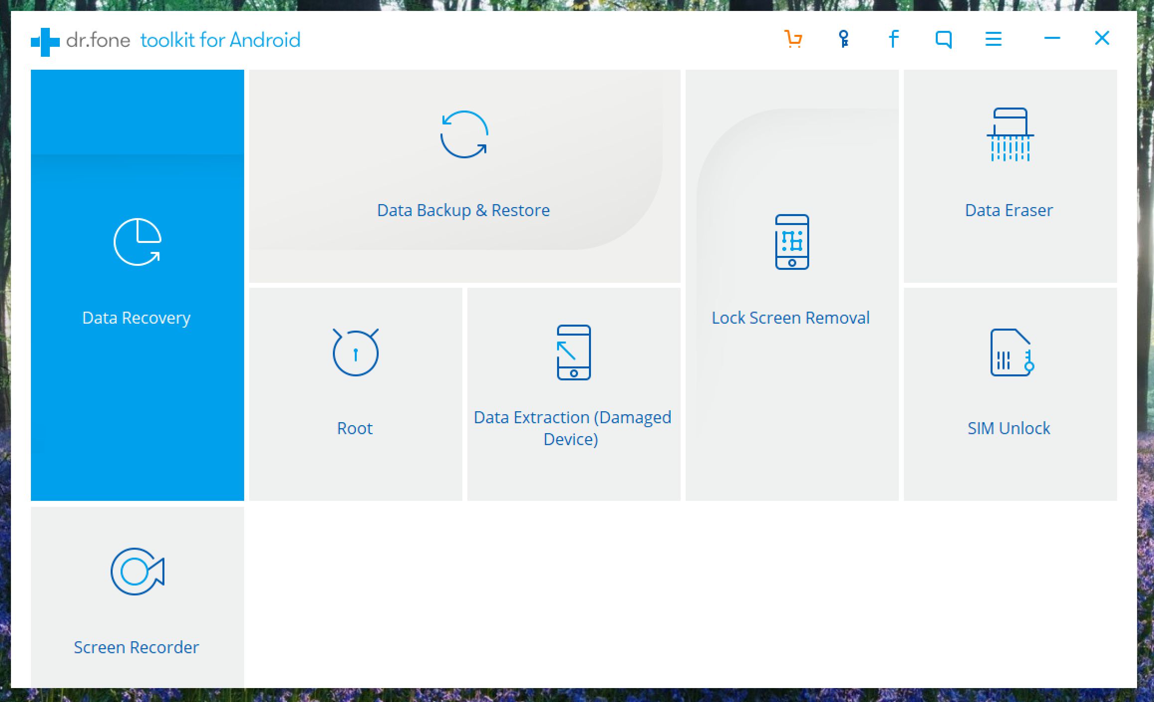Click the Lock Screen Removal phone icon
Viewport: 1154px width, 702px height.
[792, 242]
